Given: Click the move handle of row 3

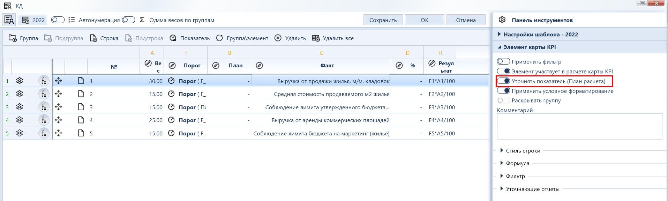Looking at the screenshot, I should point(59,107).
